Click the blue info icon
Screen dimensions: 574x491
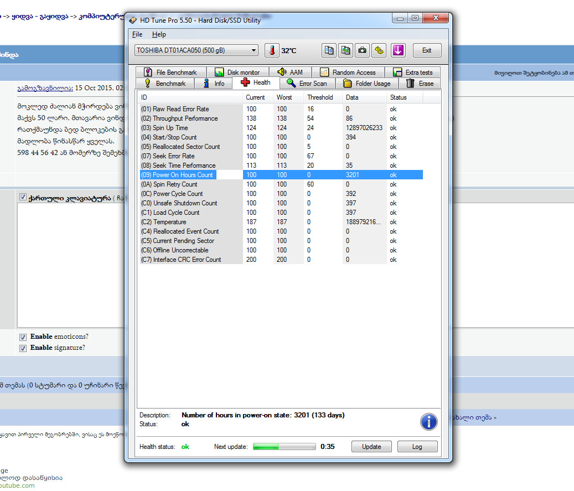pos(428,422)
